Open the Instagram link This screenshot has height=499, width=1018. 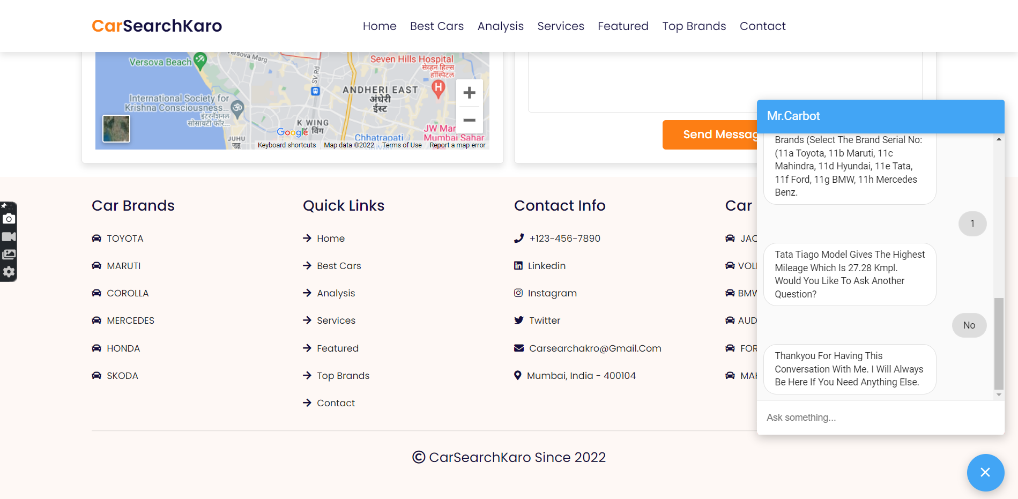point(552,293)
